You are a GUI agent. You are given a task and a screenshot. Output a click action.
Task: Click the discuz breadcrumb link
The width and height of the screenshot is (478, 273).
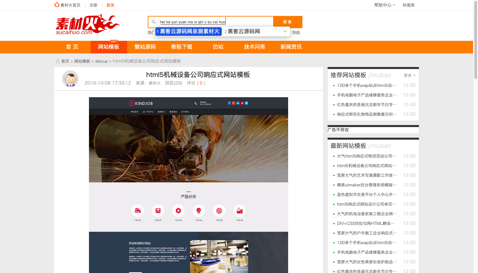pos(102,61)
